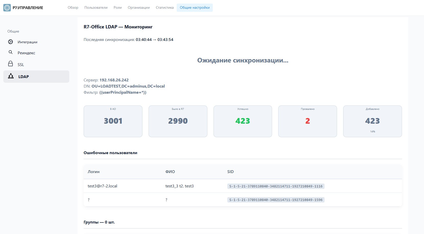
Task: Open the Обзор menu item
Action: click(73, 7)
